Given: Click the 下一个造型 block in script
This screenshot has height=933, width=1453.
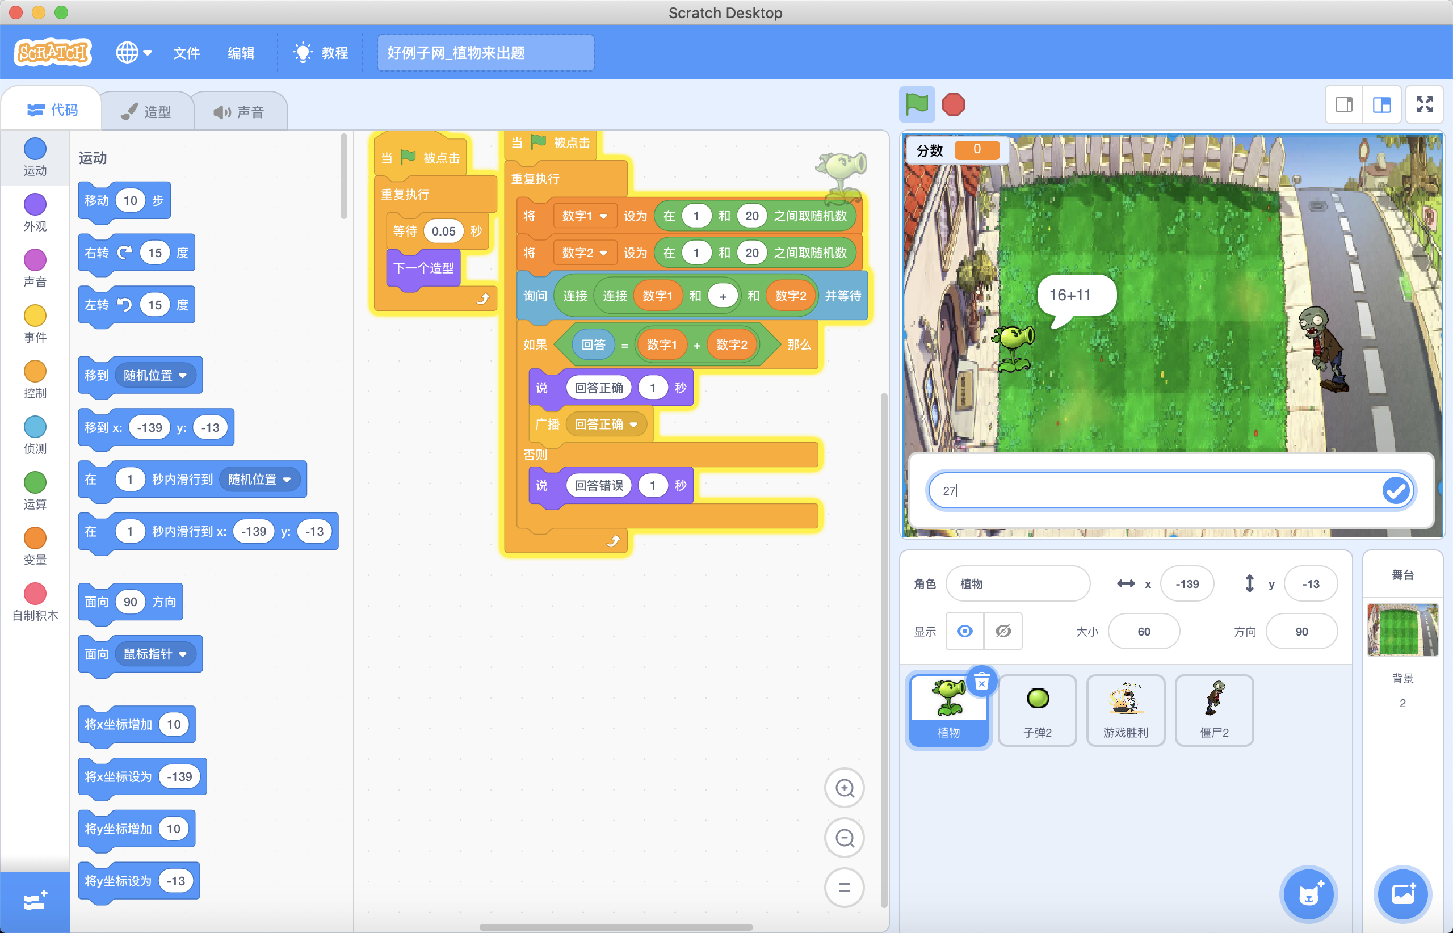Looking at the screenshot, I should pyautogui.click(x=423, y=268).
